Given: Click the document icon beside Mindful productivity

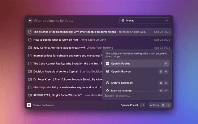Looking at the screenshot, I should [x=30, y=87].
